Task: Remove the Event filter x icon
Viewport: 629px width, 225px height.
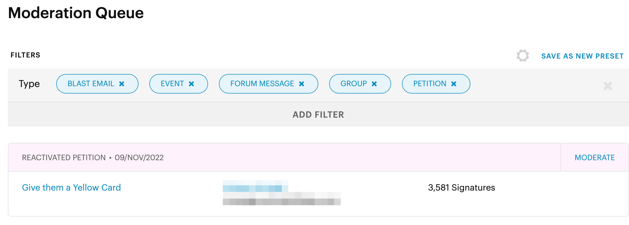Action: [191, 84]
